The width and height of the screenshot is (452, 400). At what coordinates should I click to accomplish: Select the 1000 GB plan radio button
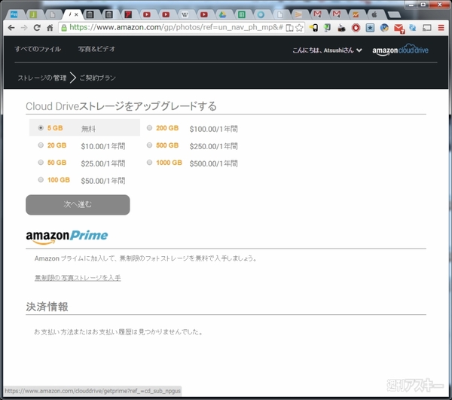coord(149,162)
